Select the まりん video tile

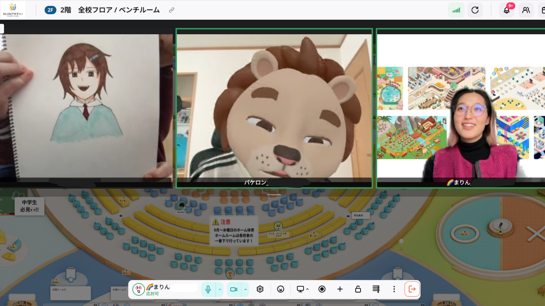coord(461,108)
